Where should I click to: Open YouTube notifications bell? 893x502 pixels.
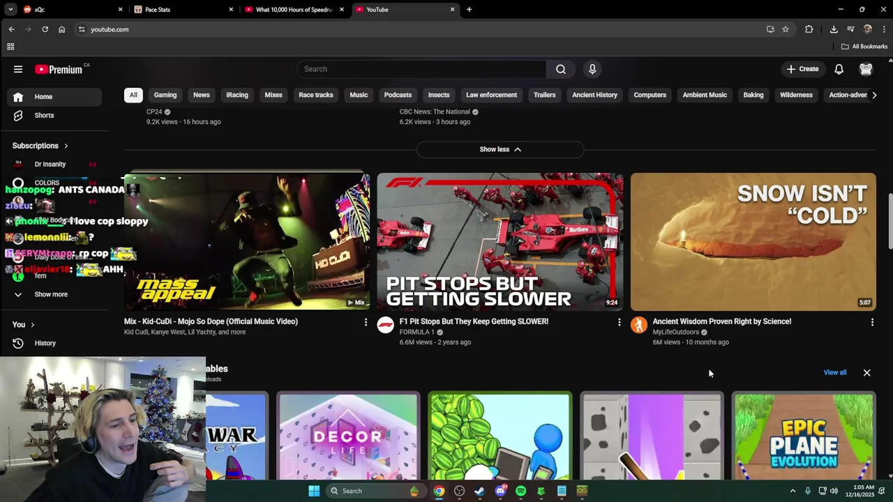tap(839, 69)
